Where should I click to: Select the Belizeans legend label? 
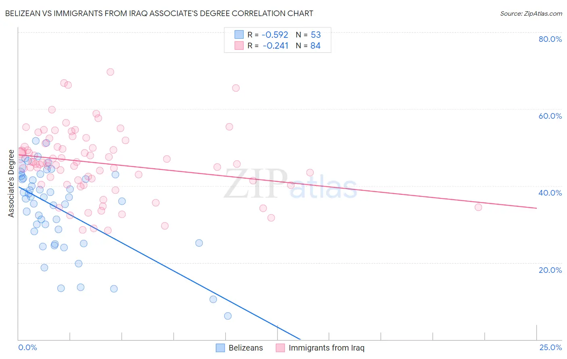pyautogui.click(x=246, y=348)
